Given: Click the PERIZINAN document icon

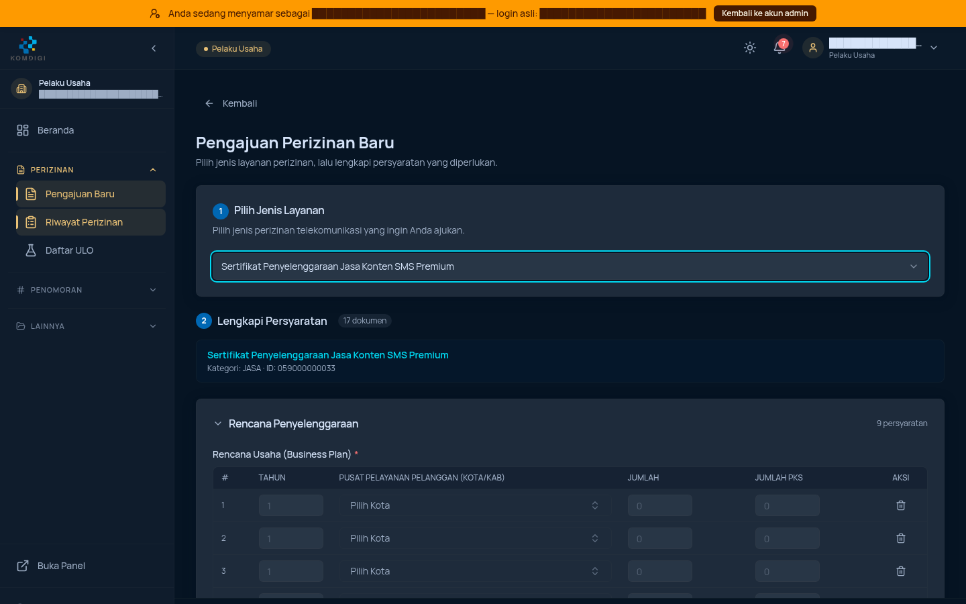Looking at the screenshot, I should 21,170.
